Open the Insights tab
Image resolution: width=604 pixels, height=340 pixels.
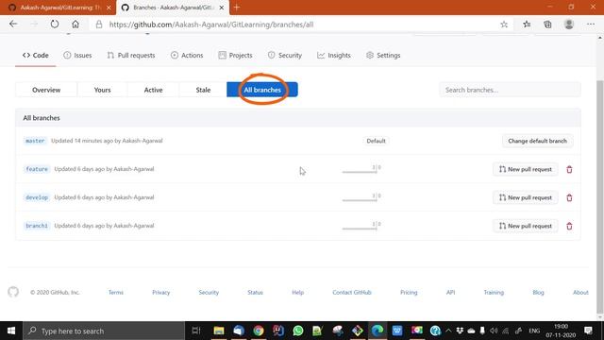[334, 55]
